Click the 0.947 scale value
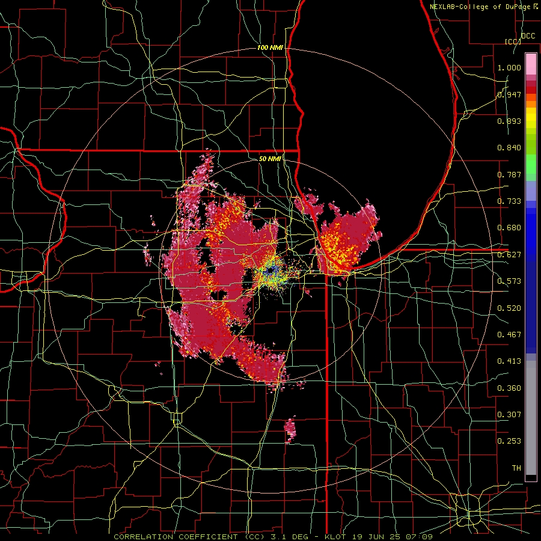The width and height of the screenshot is (541, 541). (x=509, y=94)
